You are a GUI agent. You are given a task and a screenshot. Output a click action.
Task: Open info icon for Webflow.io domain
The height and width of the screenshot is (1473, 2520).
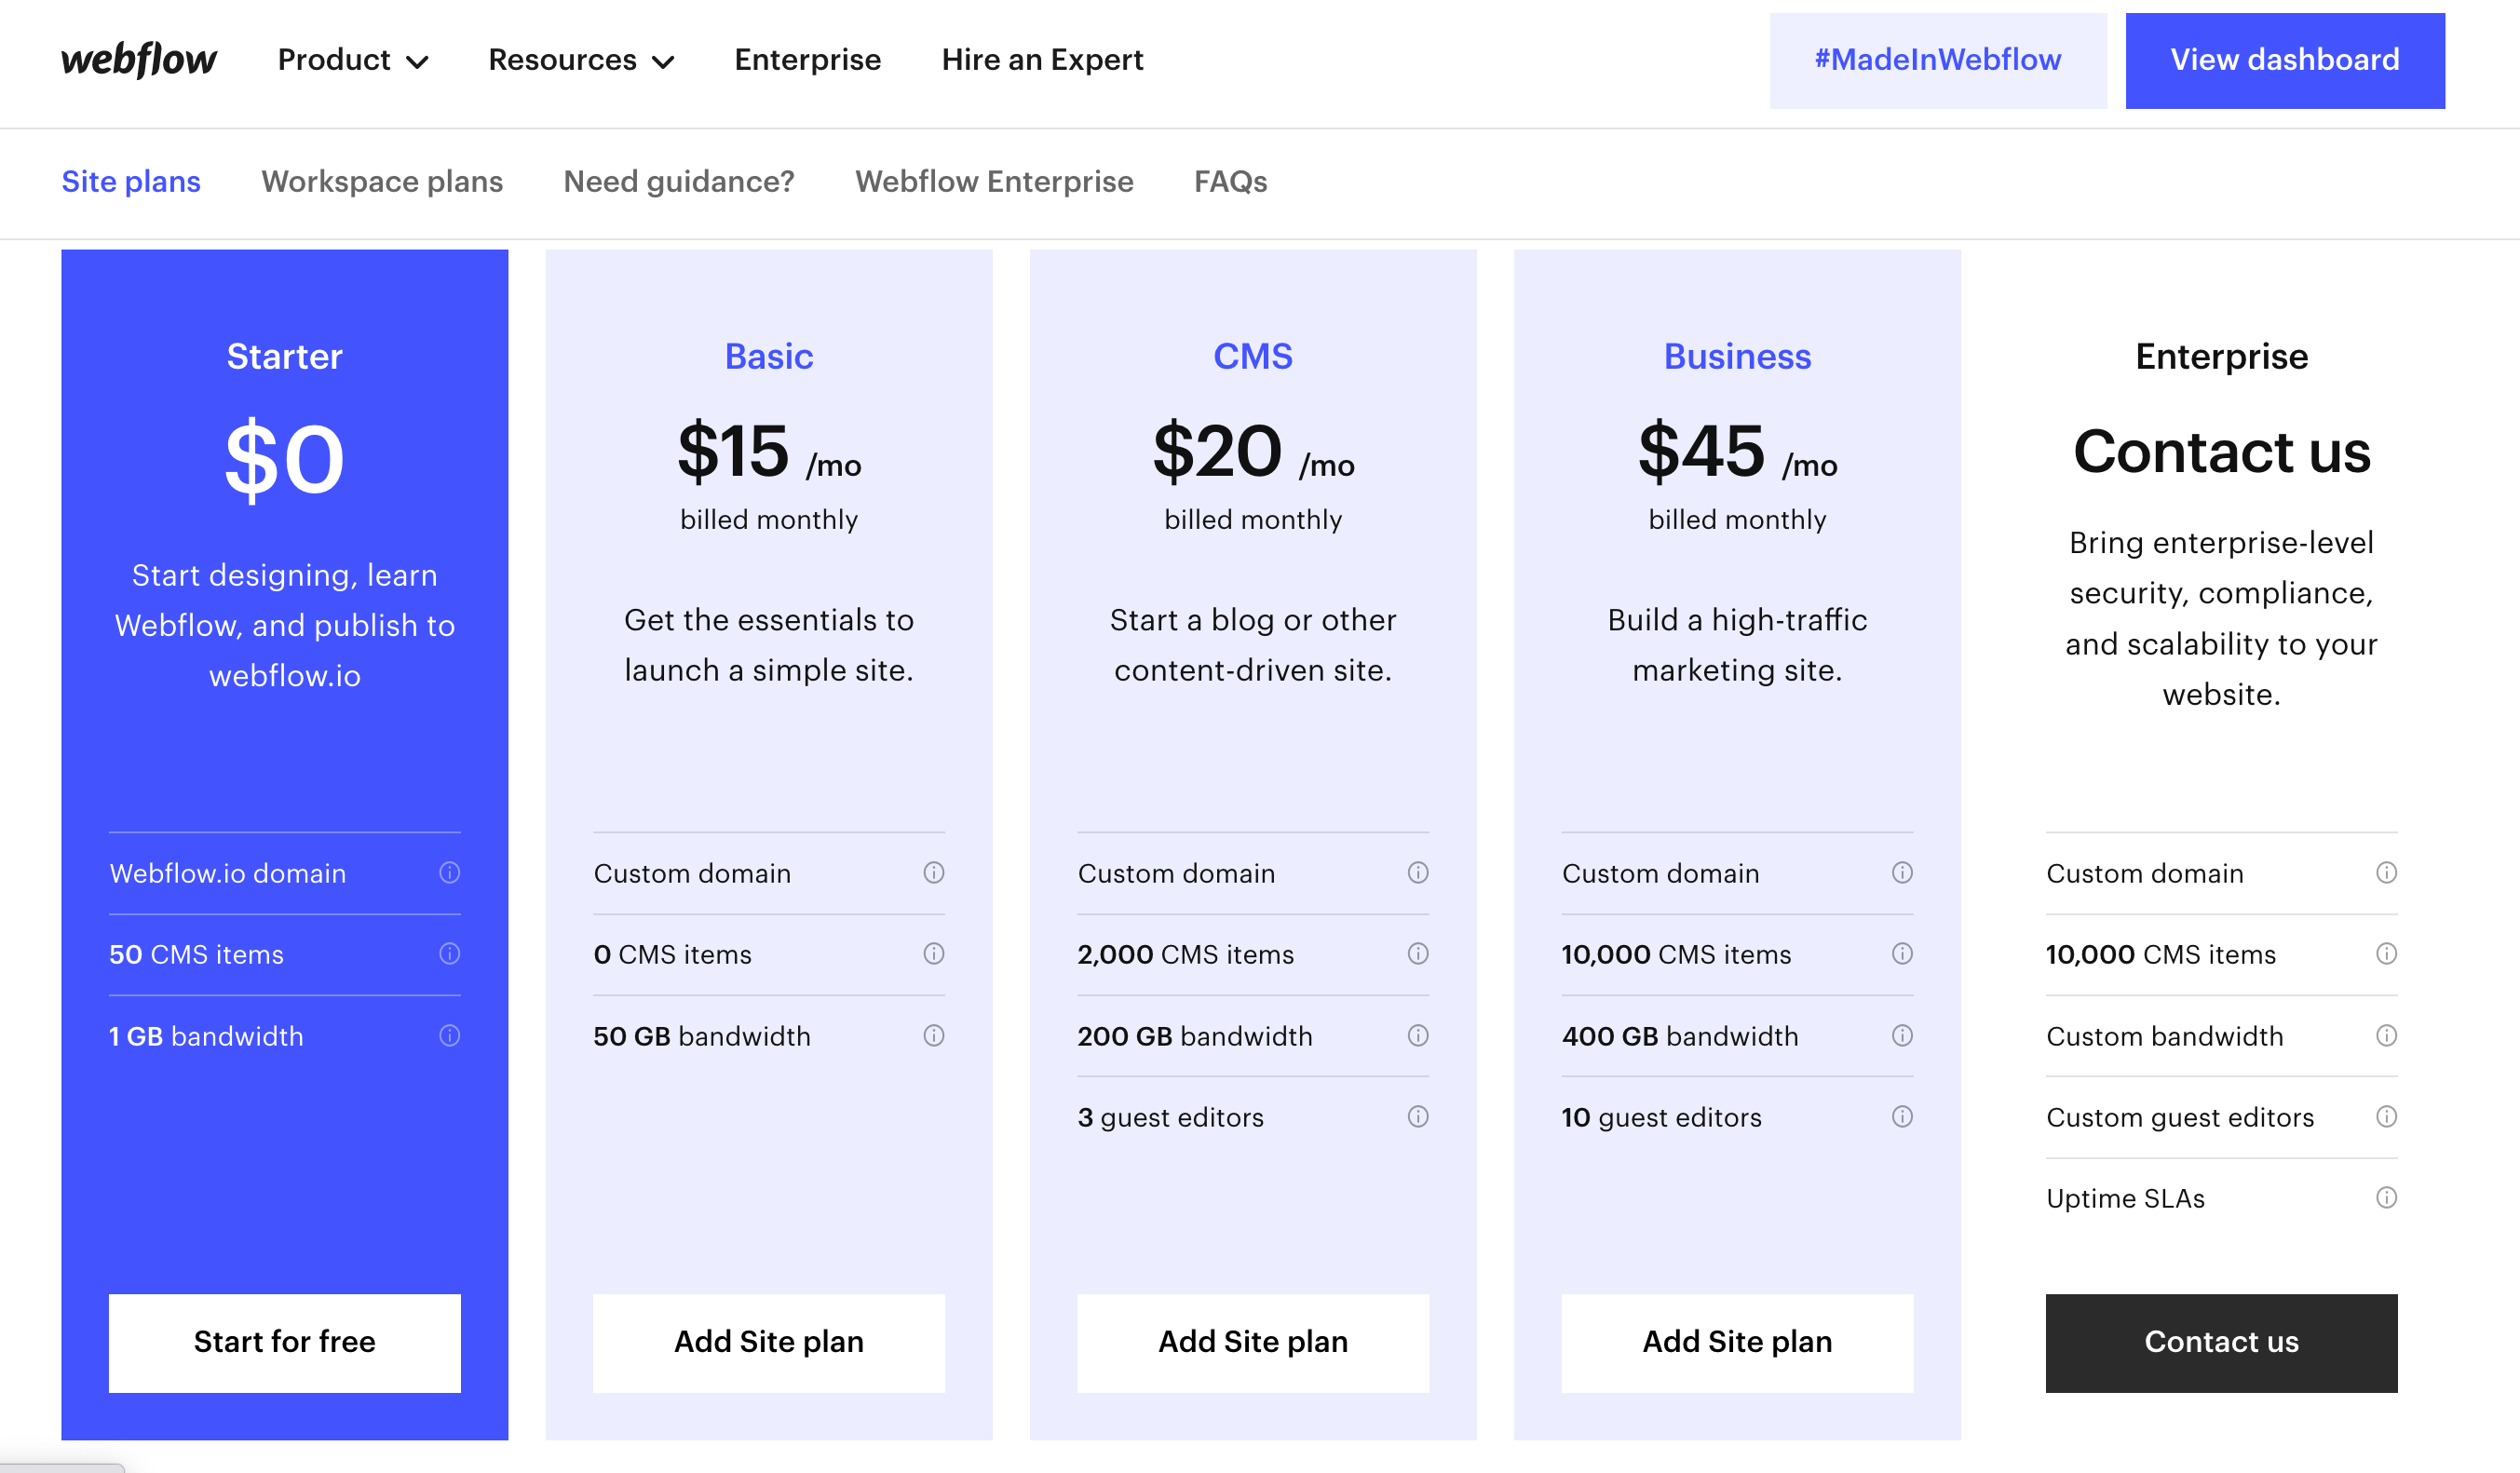coord(450,873)
